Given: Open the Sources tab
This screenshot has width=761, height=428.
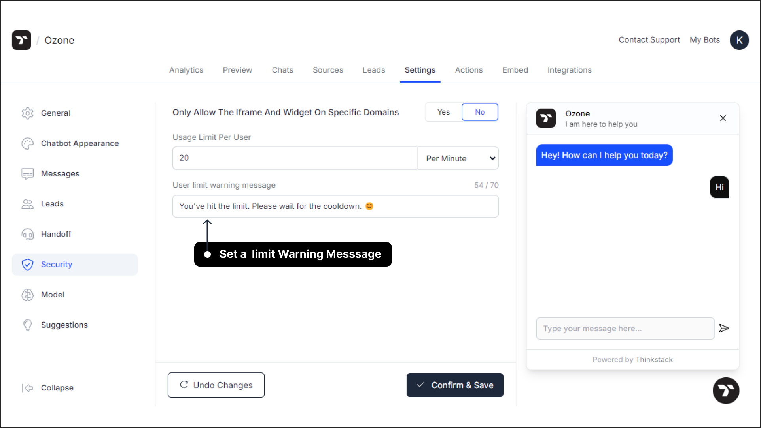Looking at the screenshot, I should click(x=328, y=70).
